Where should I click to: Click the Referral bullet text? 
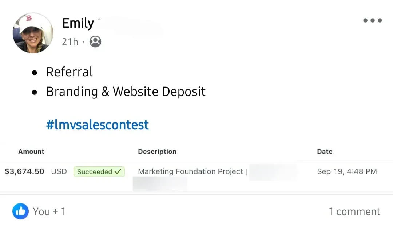[x=70, y=72]
